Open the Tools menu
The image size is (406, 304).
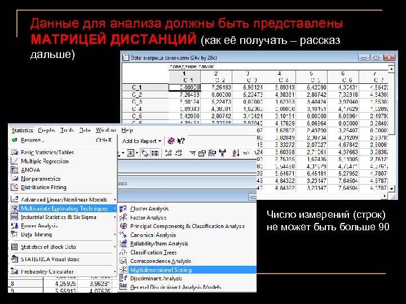(x=67, y=130)
